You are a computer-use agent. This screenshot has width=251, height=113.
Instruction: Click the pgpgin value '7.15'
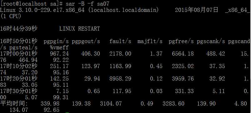click(63, 91)
